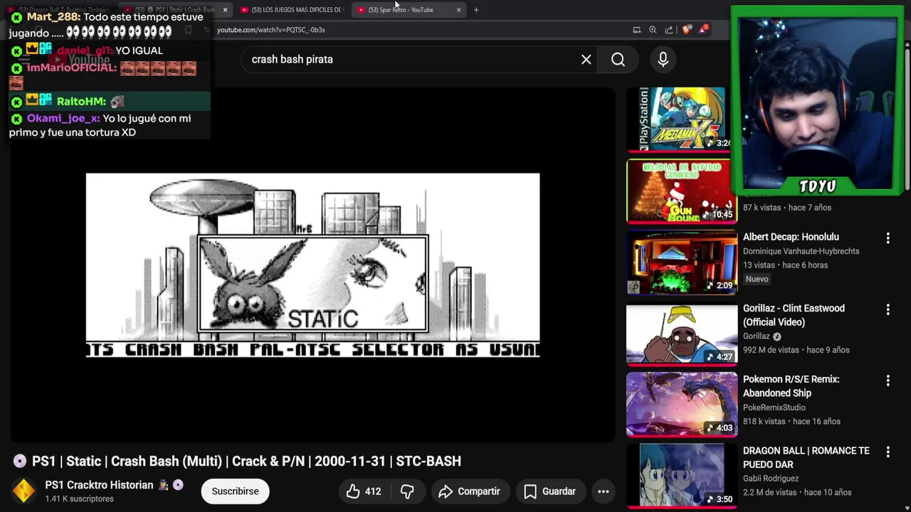Dislike the video with thumbs down
The width and height of the screenshot is (911, 512).
(x=407, y=491)
